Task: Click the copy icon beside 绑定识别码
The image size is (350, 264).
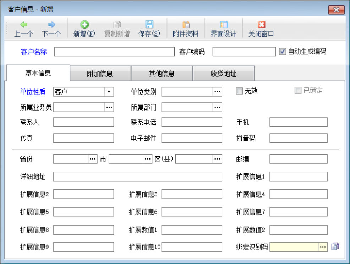Action: 335,247
